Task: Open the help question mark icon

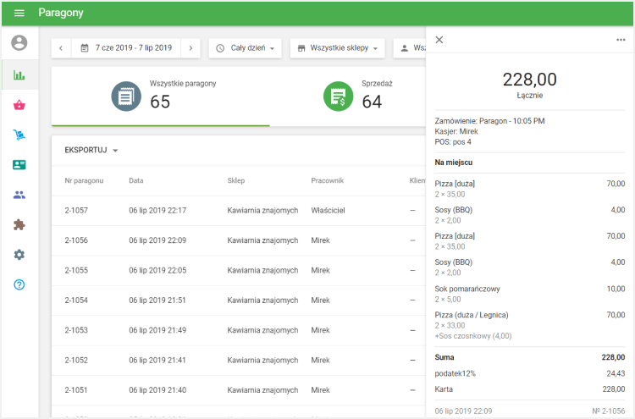Action: point(19,284)
